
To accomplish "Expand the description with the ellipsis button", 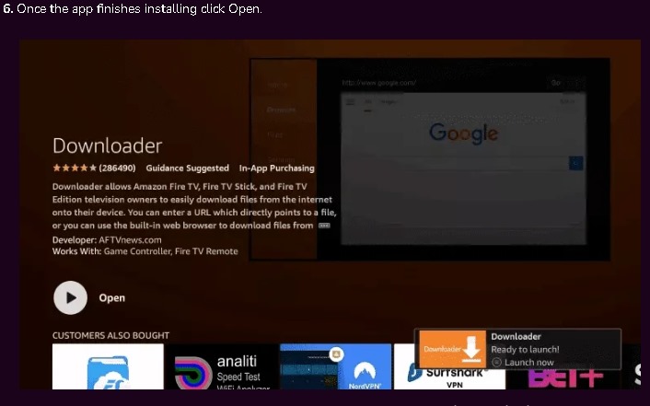I will 324,226.
